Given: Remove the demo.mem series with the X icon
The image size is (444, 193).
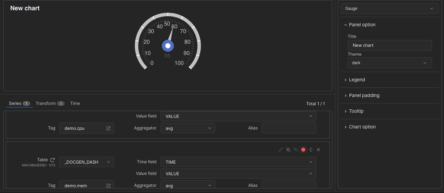Looking at the screenshot, I should 318,150.
